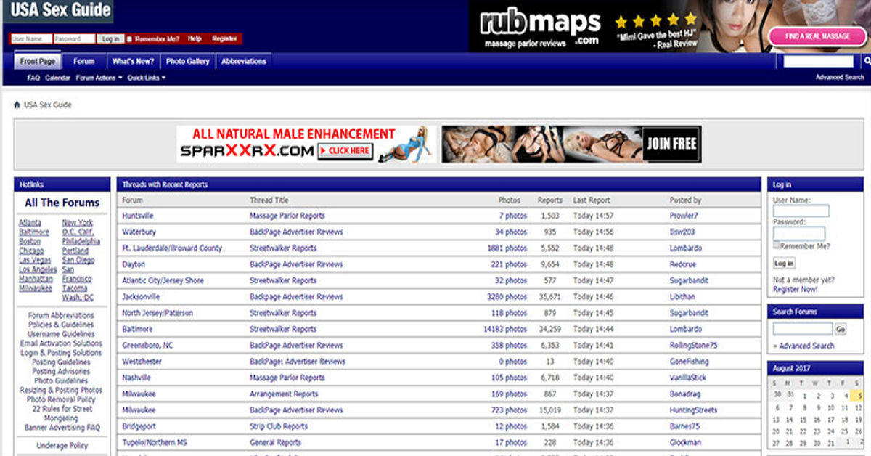
Task: Click 1881 photos in Ft. Lauderdale row
Action: click(x=507, y=248)
